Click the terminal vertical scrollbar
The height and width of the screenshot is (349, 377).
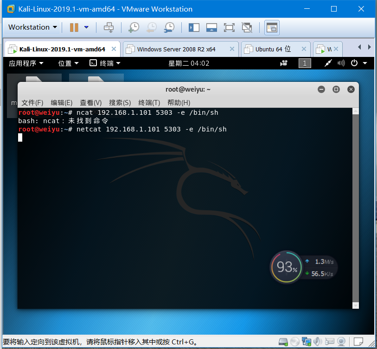pyautogui.click(x=356, y=208)
